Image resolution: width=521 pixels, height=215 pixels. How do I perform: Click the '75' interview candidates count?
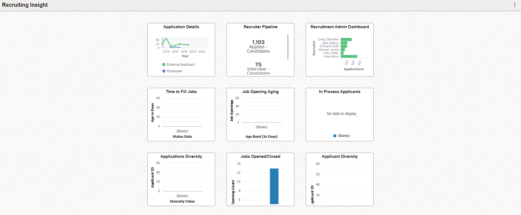(258, 65)
